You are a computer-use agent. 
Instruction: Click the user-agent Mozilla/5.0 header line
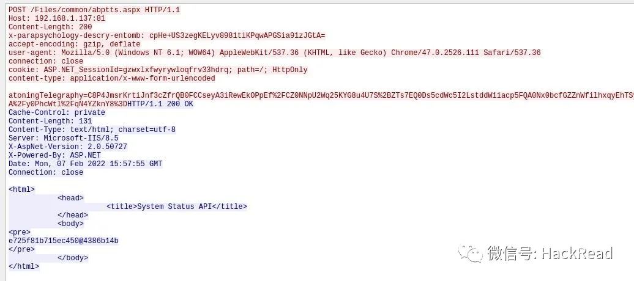[275, 53]
